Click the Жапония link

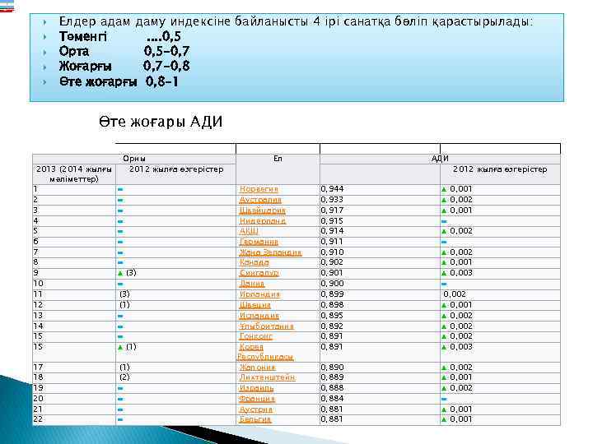point(257,368)
